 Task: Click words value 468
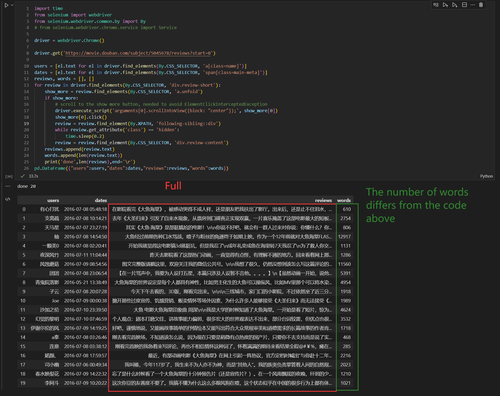tap(347, 337)
